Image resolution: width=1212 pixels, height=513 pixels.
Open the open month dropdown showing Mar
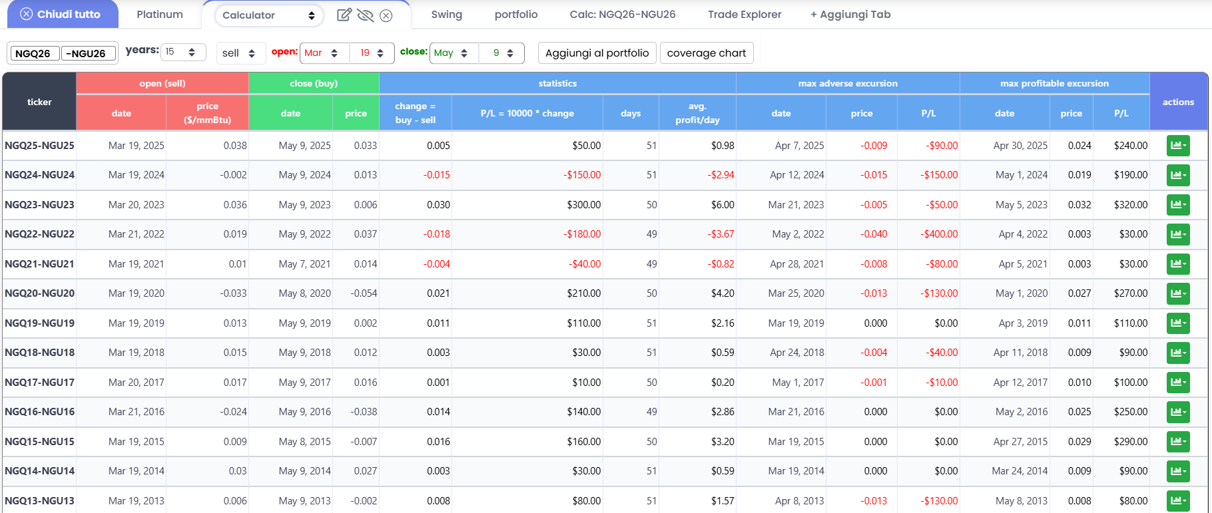click(324, 53)
